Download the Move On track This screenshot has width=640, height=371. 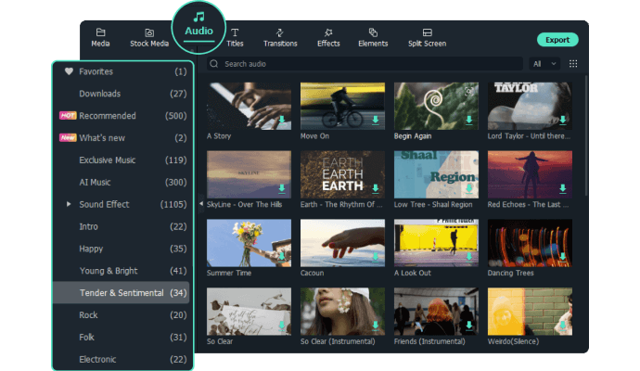[x=376, y=121]
